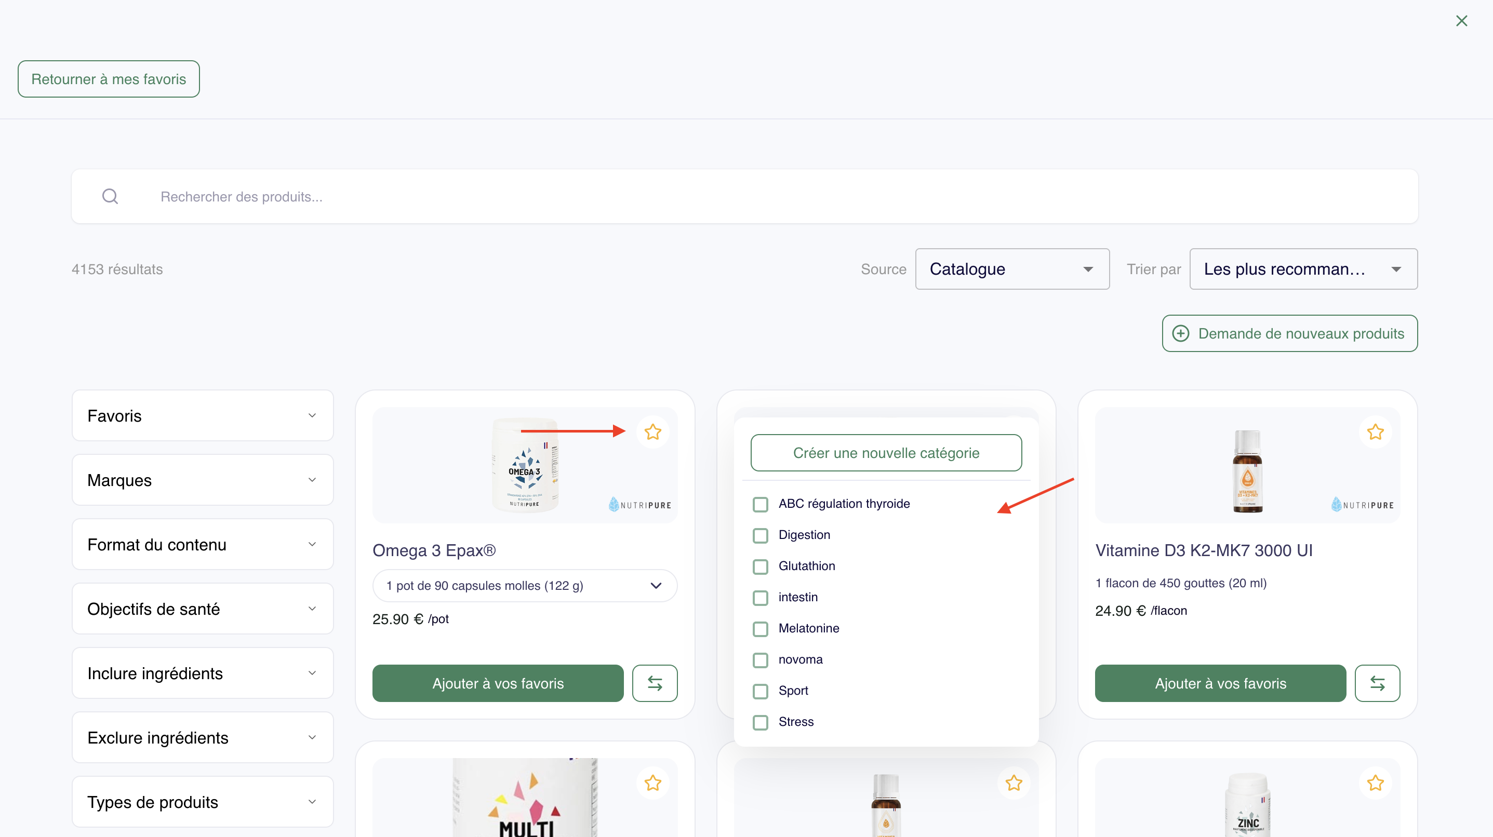Open the Source Catalogue dropdown
Viewport: 1493px width, 837px height.
1012,269
